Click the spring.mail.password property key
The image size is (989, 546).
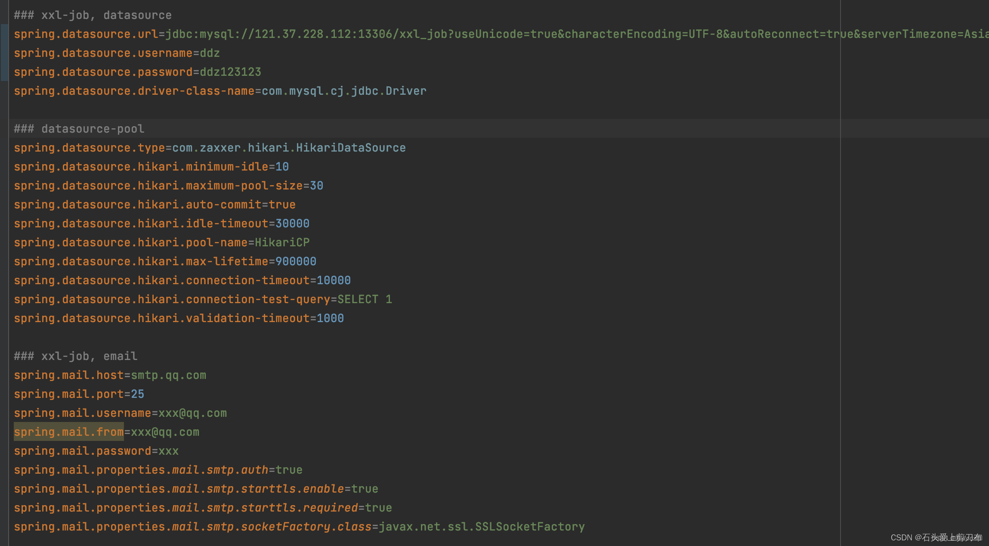82,451
